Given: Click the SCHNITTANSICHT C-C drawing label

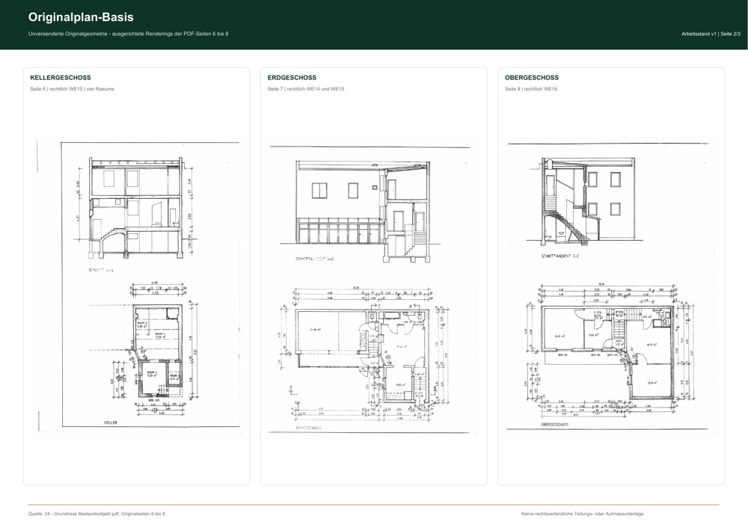Looking at the screenshot, I should pyautogui.click(x=560, y=256).
